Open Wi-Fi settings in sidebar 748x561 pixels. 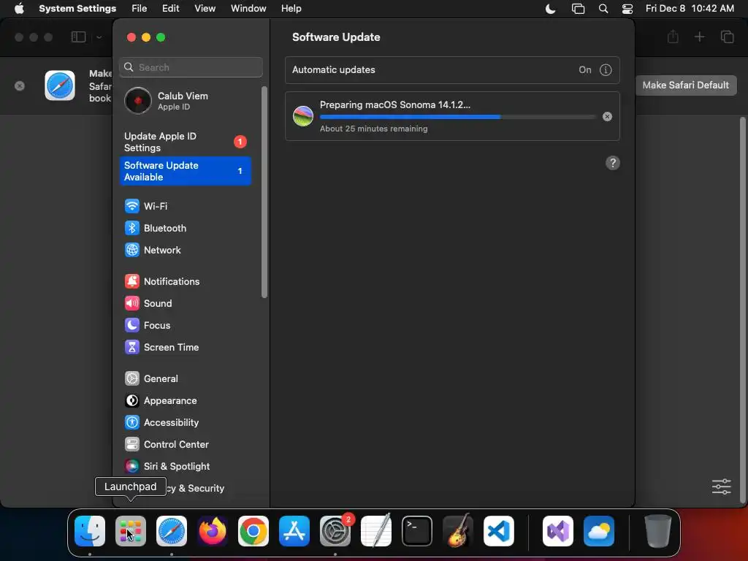tap(185, 206)
